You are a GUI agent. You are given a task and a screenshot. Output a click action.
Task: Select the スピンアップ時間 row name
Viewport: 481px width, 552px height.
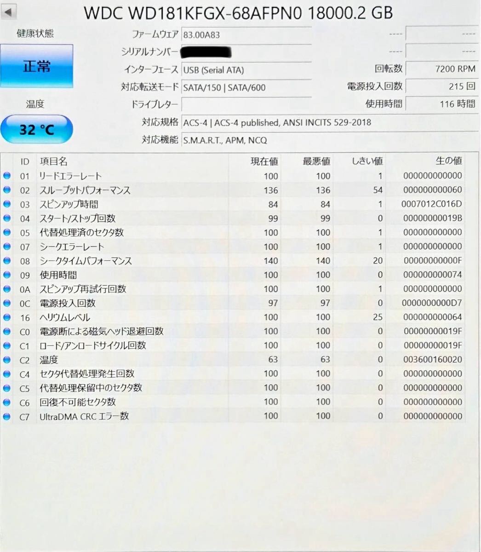(69, 204)
